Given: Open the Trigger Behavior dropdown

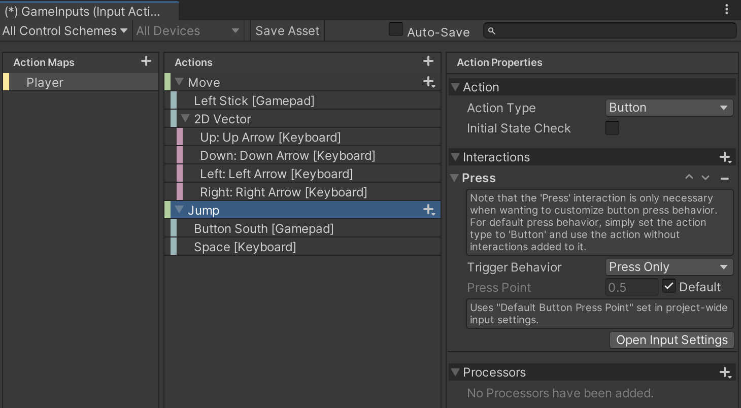Looking at the screenshot, I should click(x=669, y=267).
